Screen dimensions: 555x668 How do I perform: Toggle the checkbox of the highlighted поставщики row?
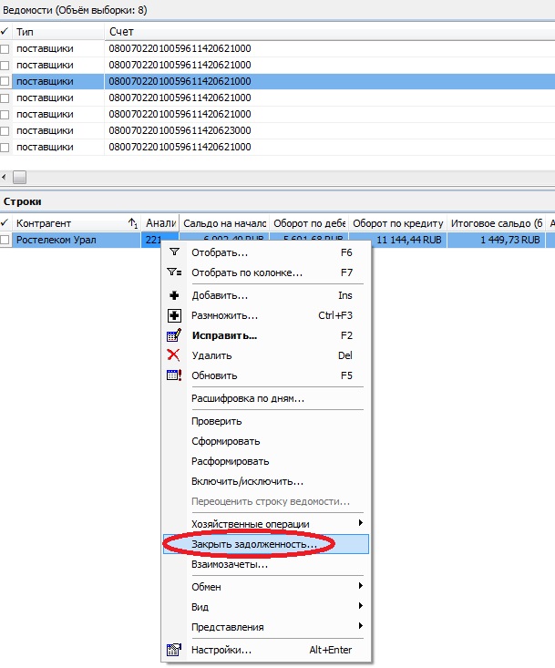[6, 81]
